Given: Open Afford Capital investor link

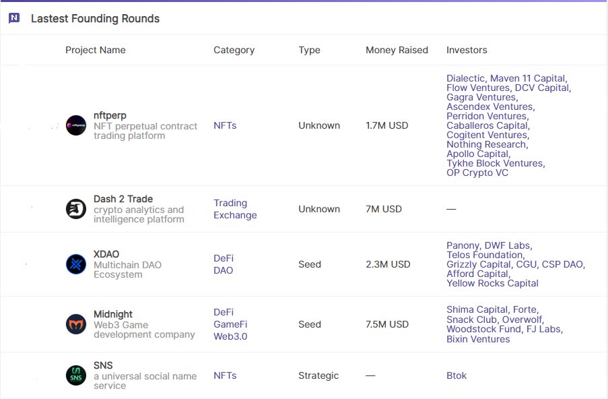Looking at the screenshot, I should (477, 274).
